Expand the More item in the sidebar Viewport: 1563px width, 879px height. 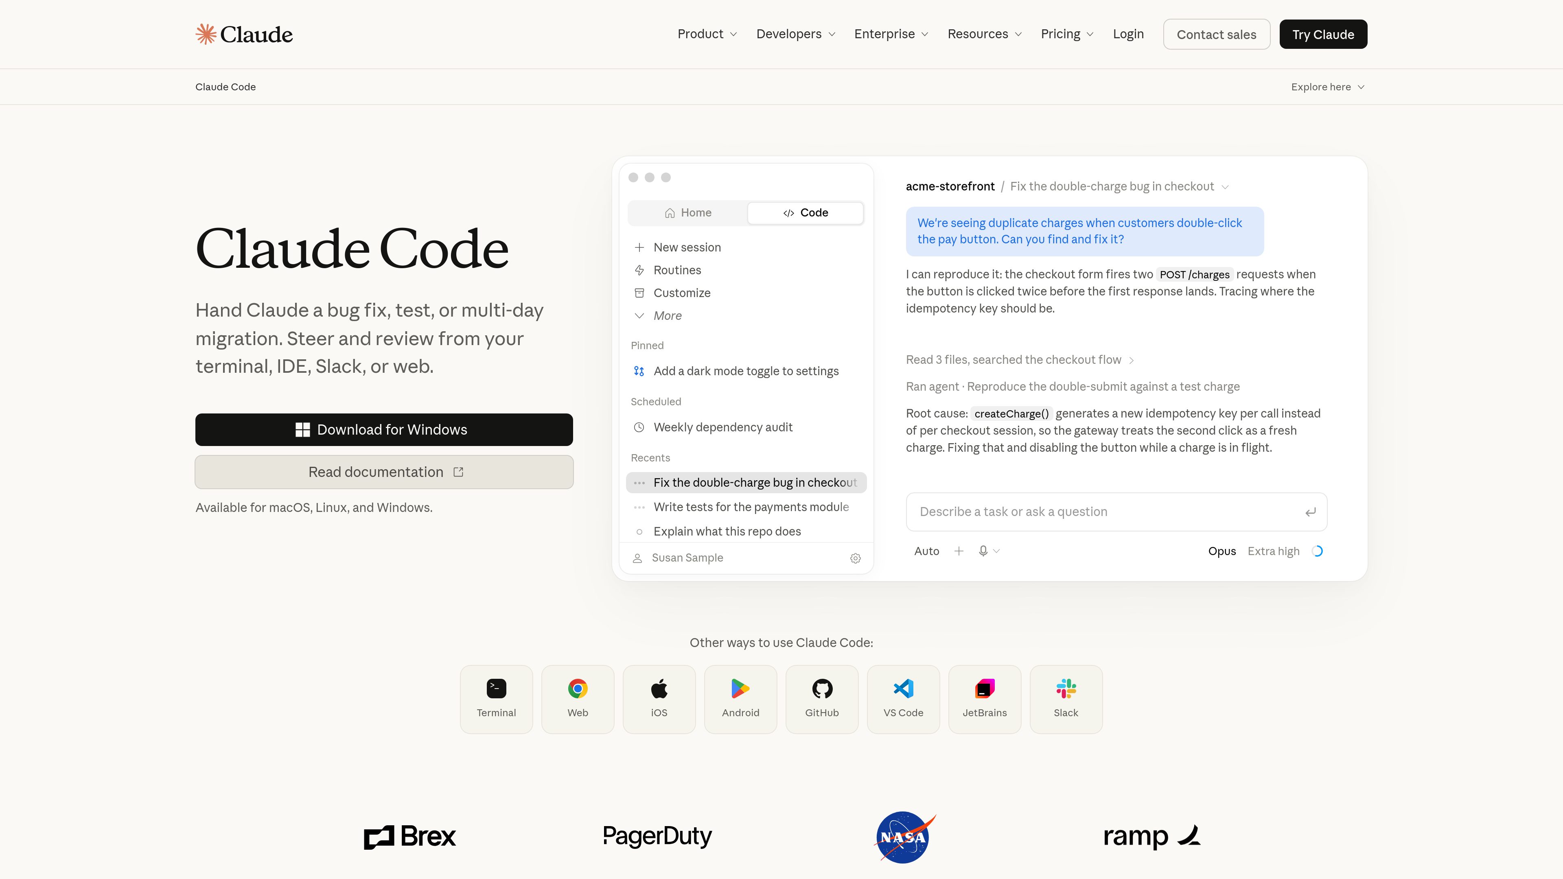(x=658, y=315)
